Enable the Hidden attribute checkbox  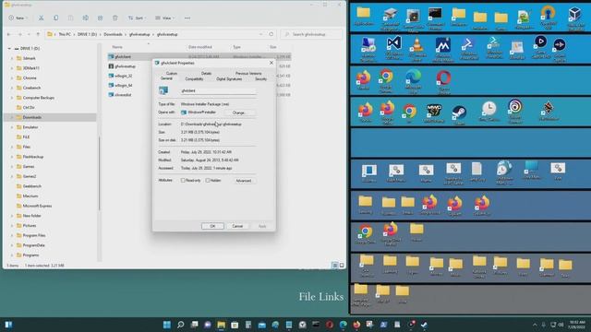[x=208, y=181]
